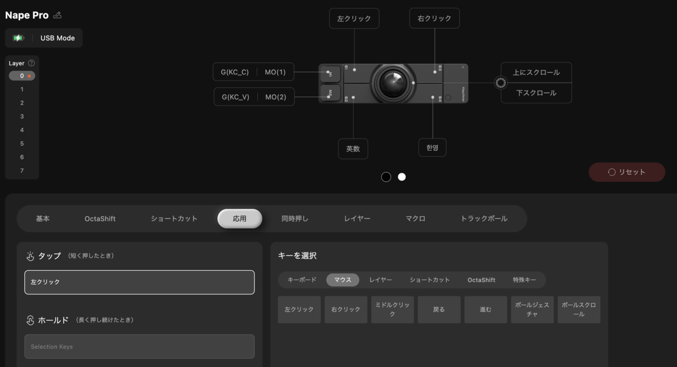This screenshot has width=677, height=367.
Task: Open the 基本 tab
Action: tap(43, 218)
